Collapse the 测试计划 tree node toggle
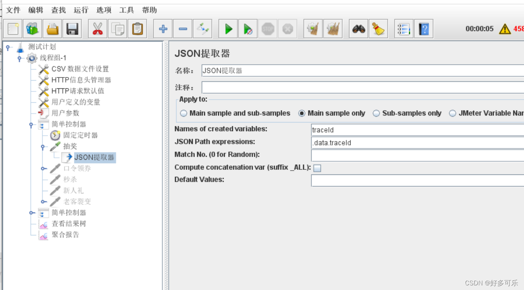 pyautogui.click(x=8, y=48)
